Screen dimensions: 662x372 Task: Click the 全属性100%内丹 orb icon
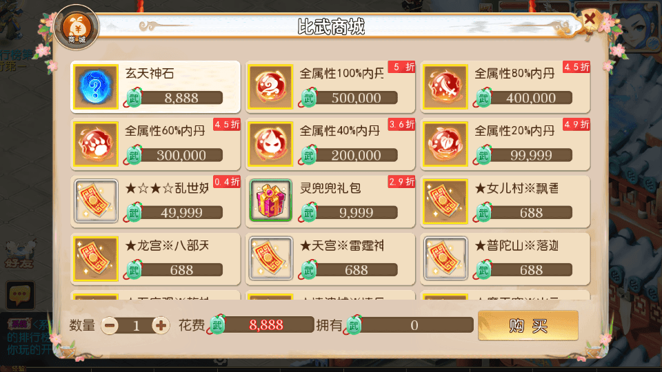(270, 87)
